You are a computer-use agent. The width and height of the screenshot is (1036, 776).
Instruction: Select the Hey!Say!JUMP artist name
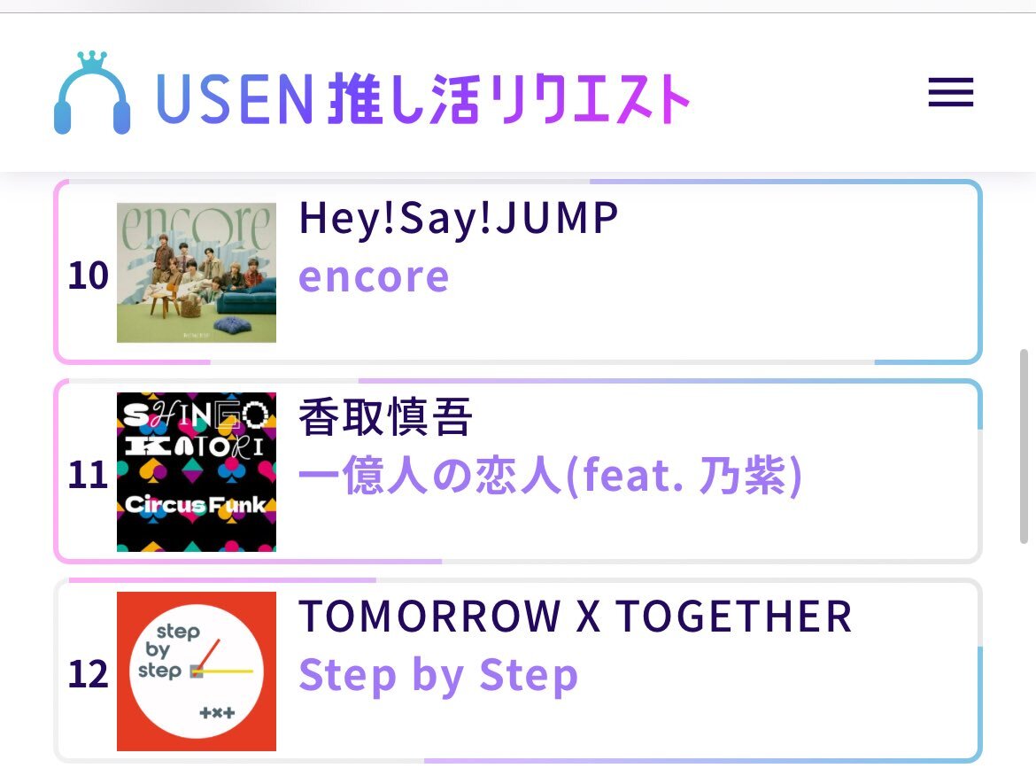click(459, 219)
